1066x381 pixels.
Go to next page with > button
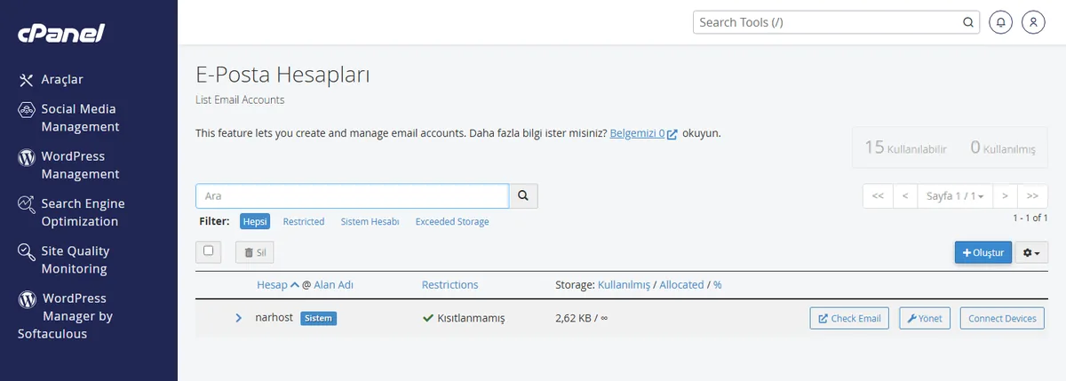point(1005,195)
